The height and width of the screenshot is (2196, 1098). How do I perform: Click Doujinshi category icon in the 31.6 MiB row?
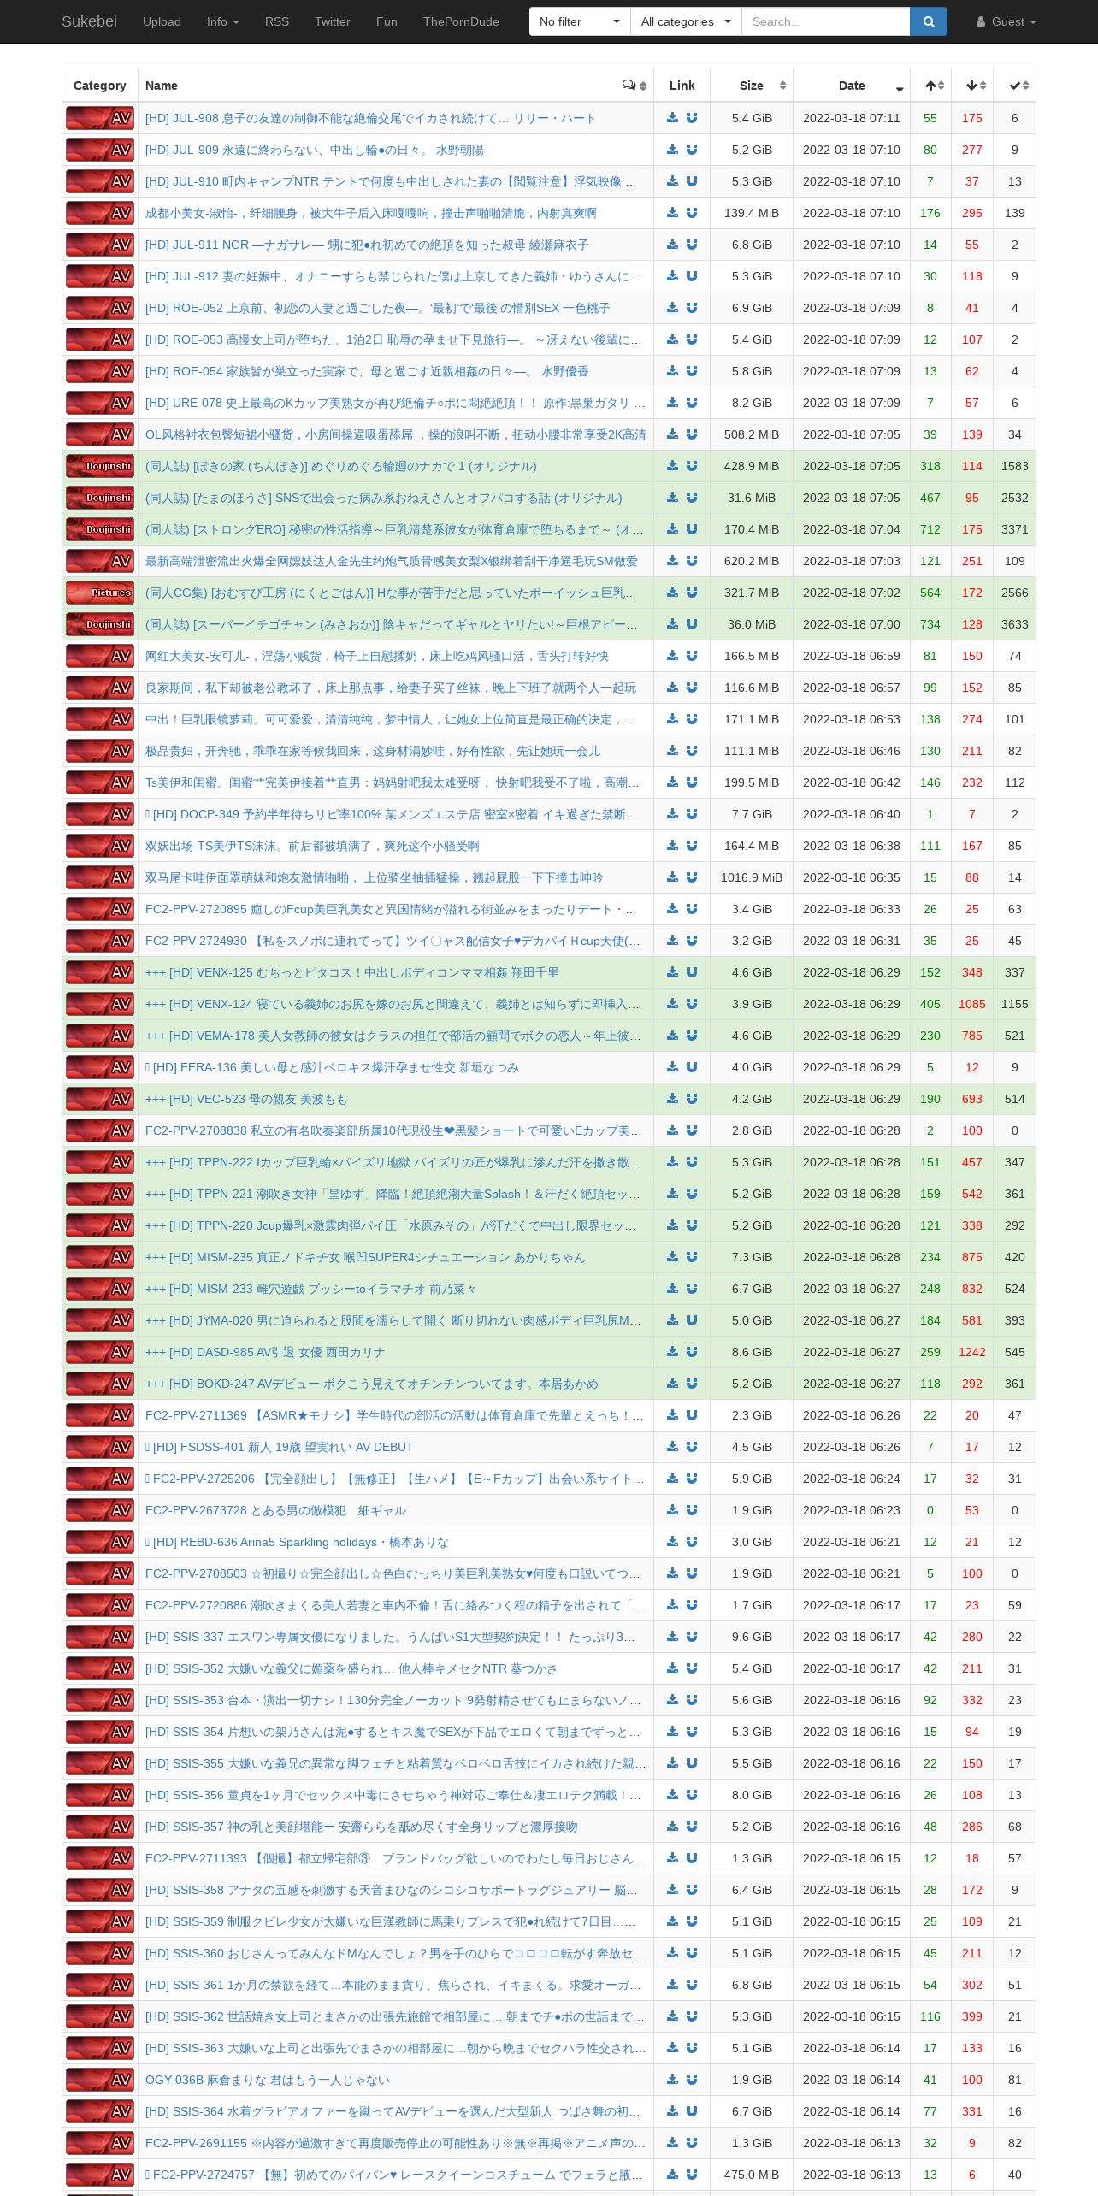pyautogui.click(x=100, y=498)
